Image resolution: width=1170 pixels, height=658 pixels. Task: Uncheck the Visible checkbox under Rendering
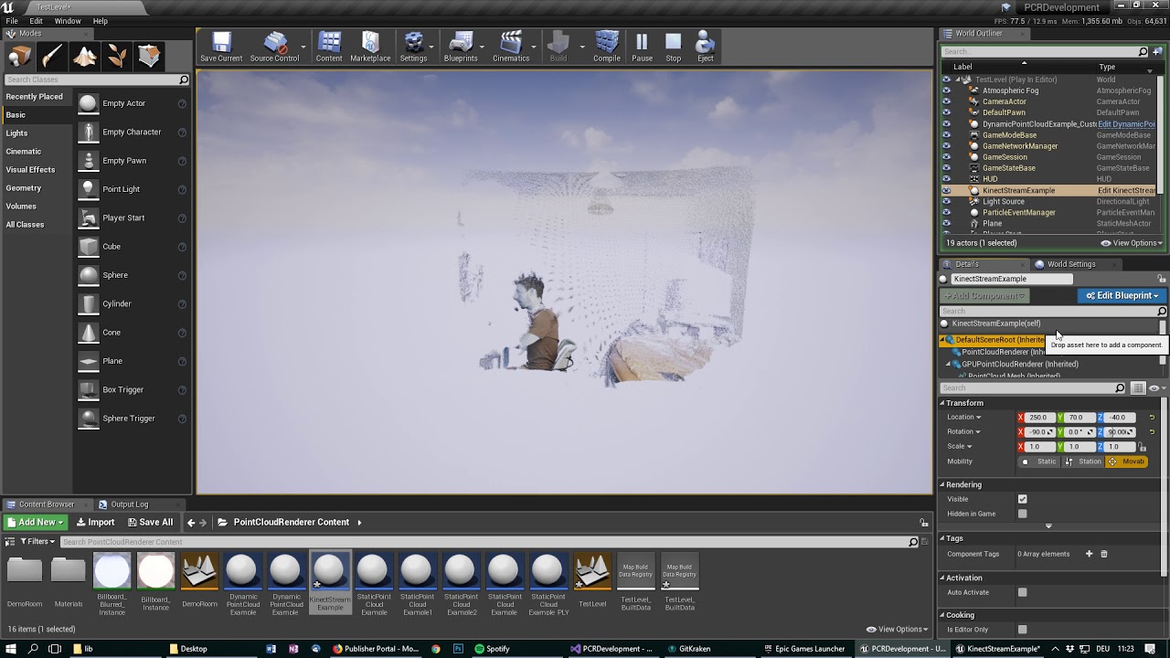pos(1022,499)
